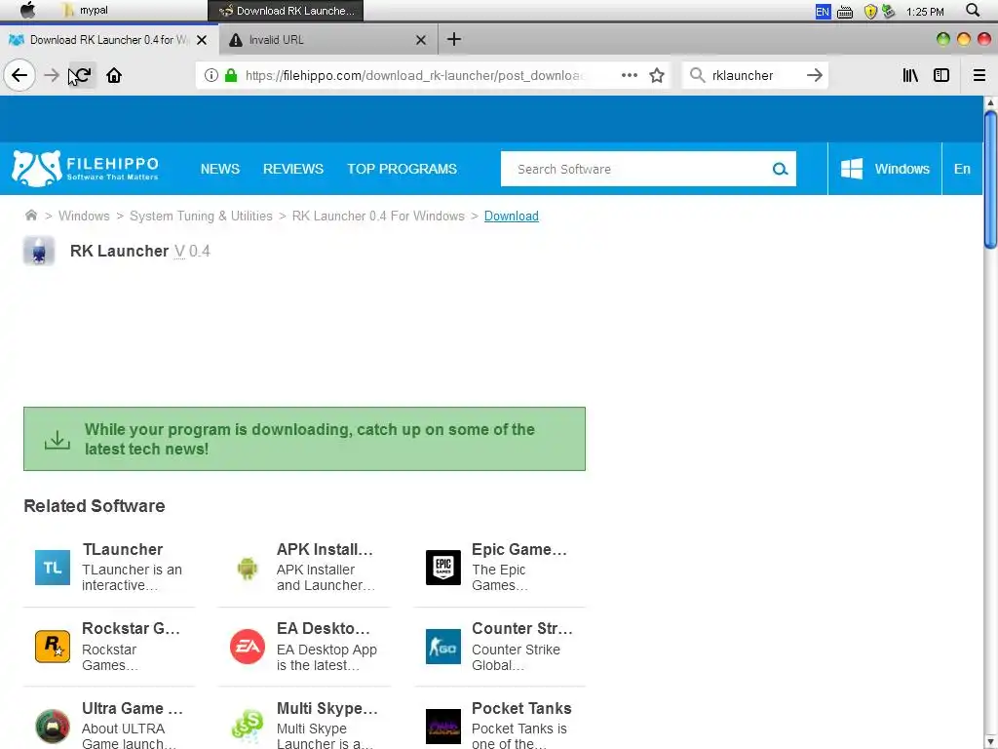Open the TLauncher title link
Image resolution: width=998 pixels, height=749 pixels.
[x=122, y=549]
